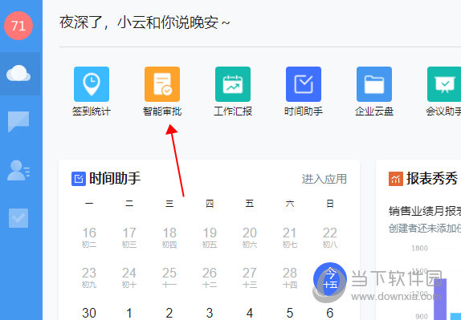Image resolution: width=461 pixels, height=320 pixels.
Task: Select calendar date 6 next month
Action: tap(330, 313)
